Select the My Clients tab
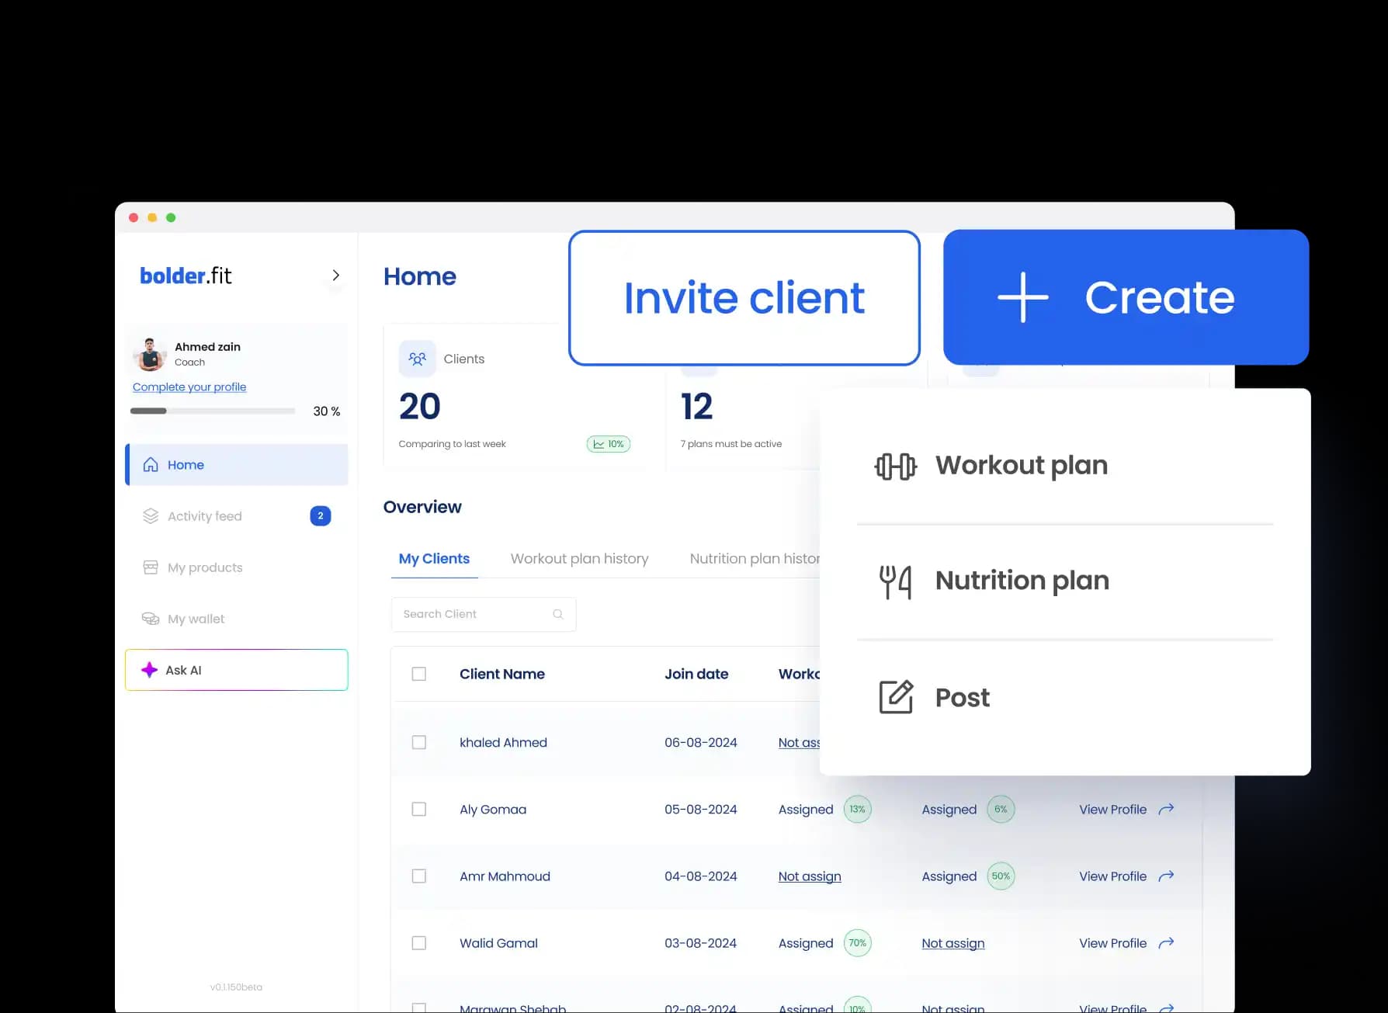This screenshot has width=1388, height=1013. point(434,558)
